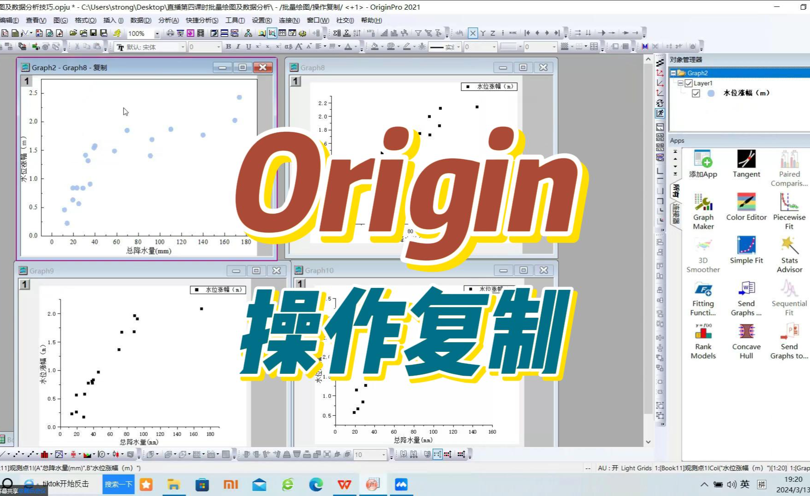Click the print icon in toolbar
Image resolution: width=810 pixels, height=496 pixels.
click(170, 33)
